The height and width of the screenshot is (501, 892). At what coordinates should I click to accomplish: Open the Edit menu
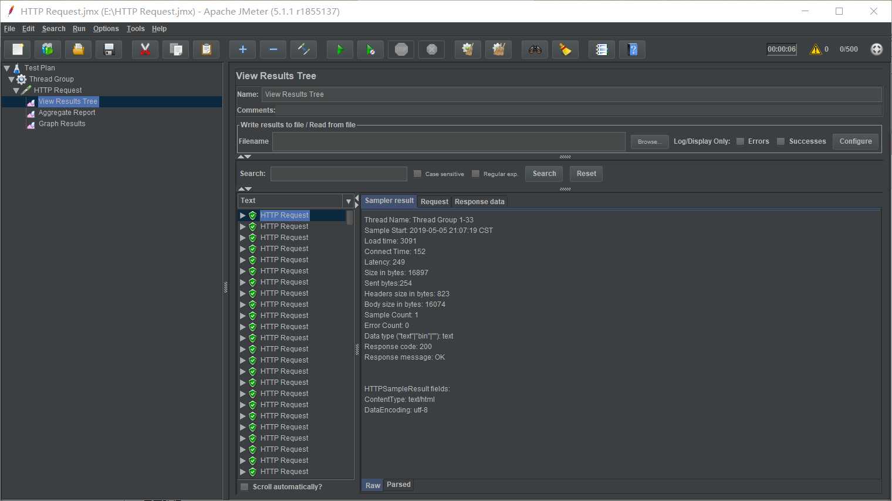[28, 29]
